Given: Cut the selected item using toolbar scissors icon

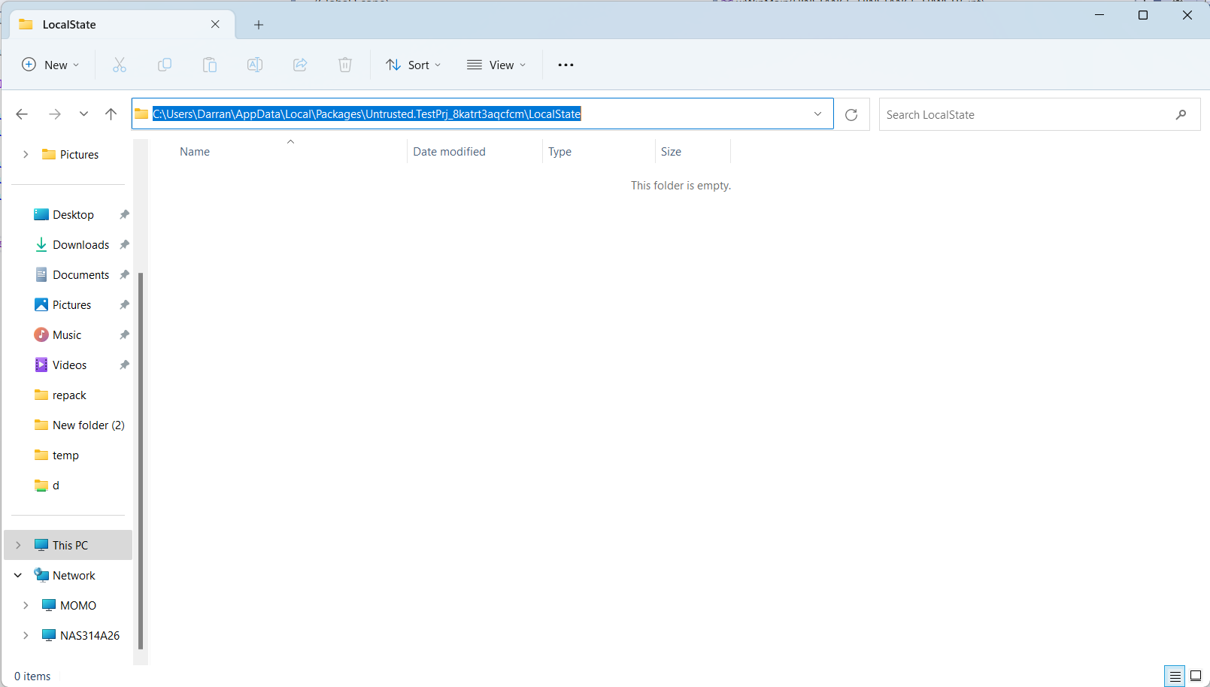Looking at the screenshot, I should pos(120,65).
